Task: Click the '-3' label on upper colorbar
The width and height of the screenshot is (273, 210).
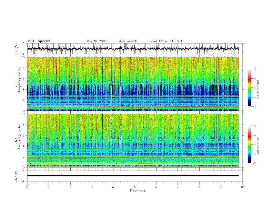Action: pyautogui.click(x=254, y=69)
